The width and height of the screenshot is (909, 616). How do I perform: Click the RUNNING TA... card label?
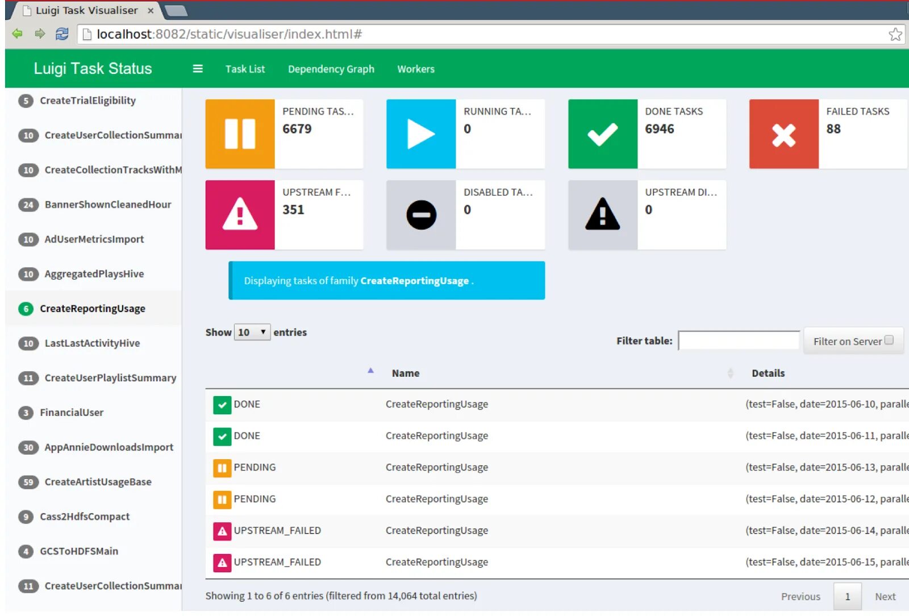(497, 111)
